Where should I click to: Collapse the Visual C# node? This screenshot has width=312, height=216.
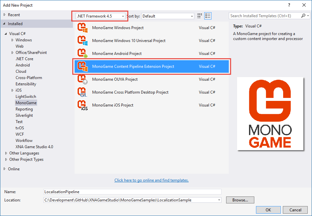pos(6,34)
